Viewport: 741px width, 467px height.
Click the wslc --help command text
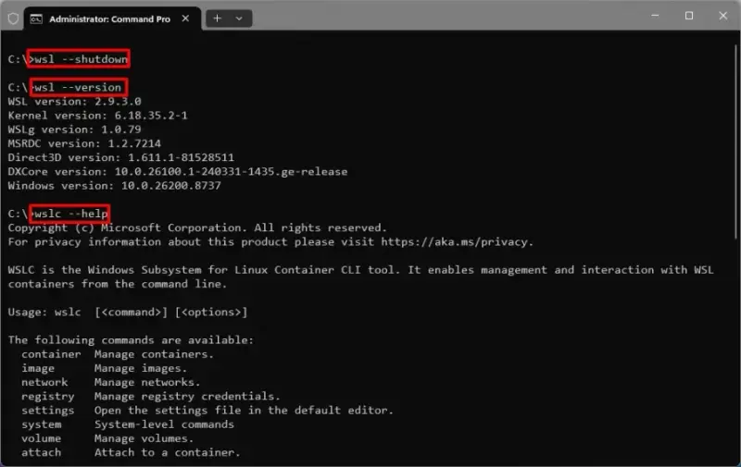pyautogui.click(x=71, y=214)
